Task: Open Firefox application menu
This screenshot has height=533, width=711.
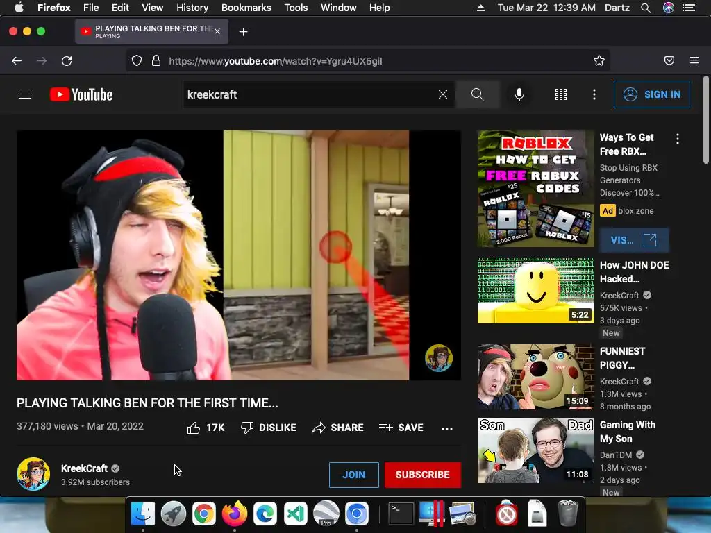Action: tap(694, 60)
